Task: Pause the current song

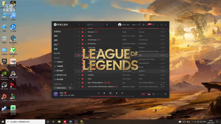Action: click(110, 93)
